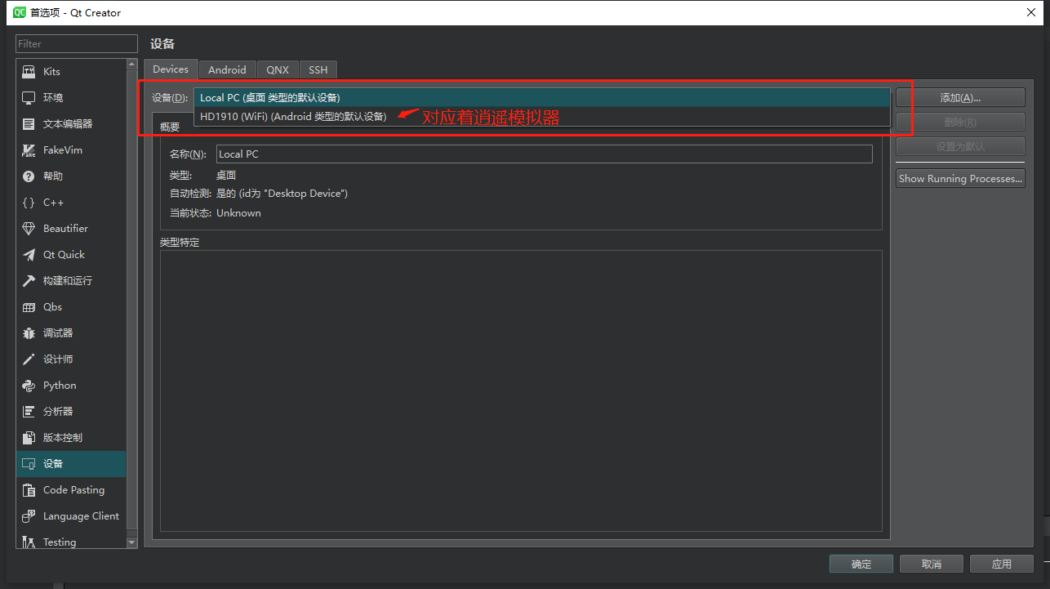Click Show Running Processes... button

click(960, 179)
